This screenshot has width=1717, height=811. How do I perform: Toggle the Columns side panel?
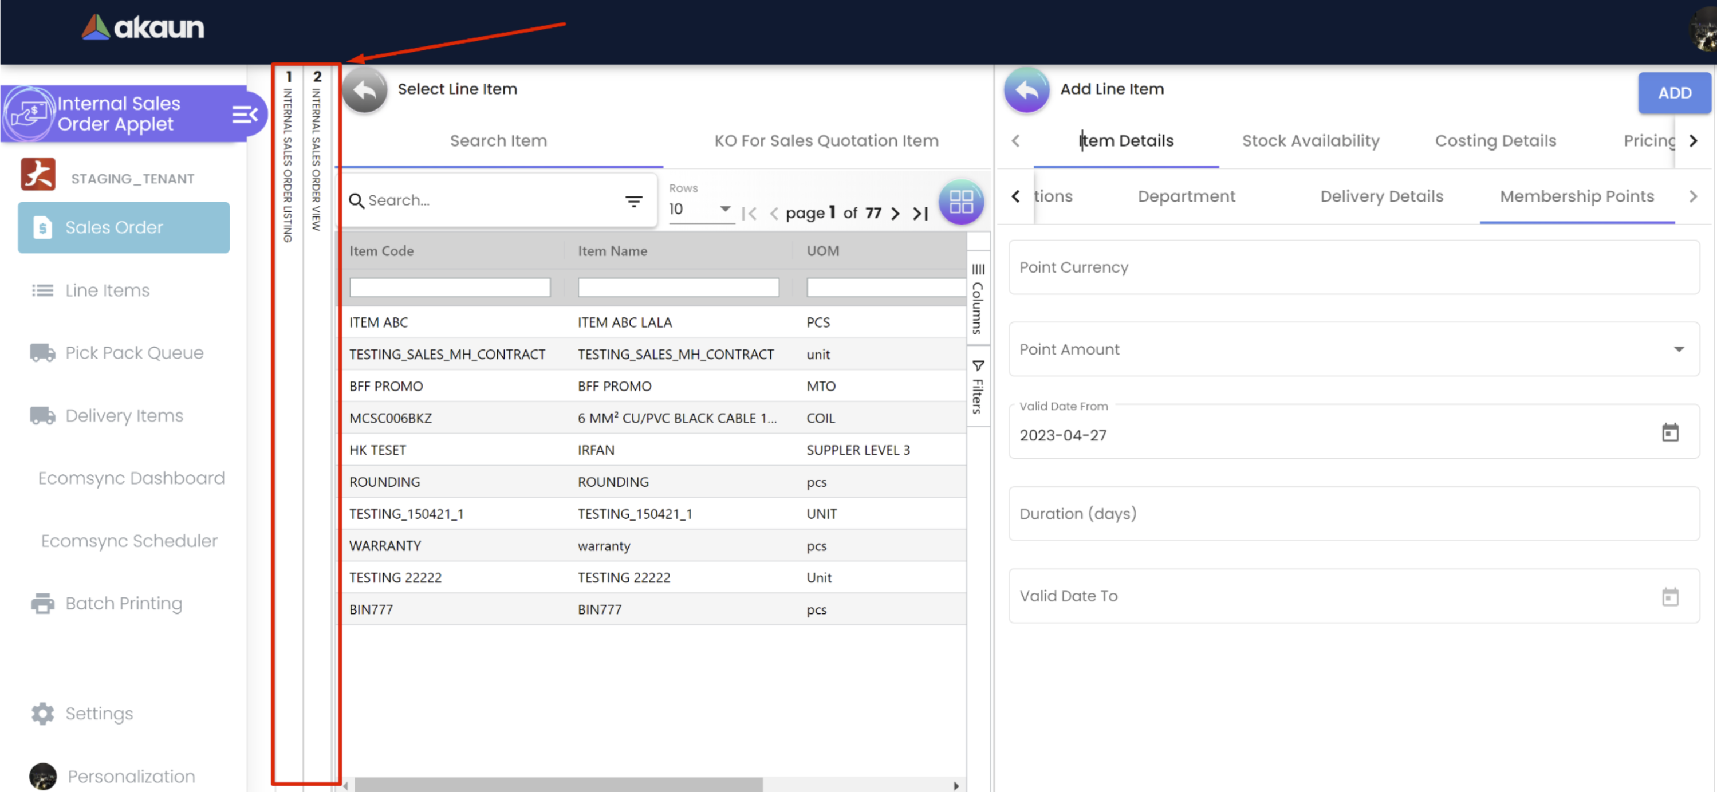977,298
